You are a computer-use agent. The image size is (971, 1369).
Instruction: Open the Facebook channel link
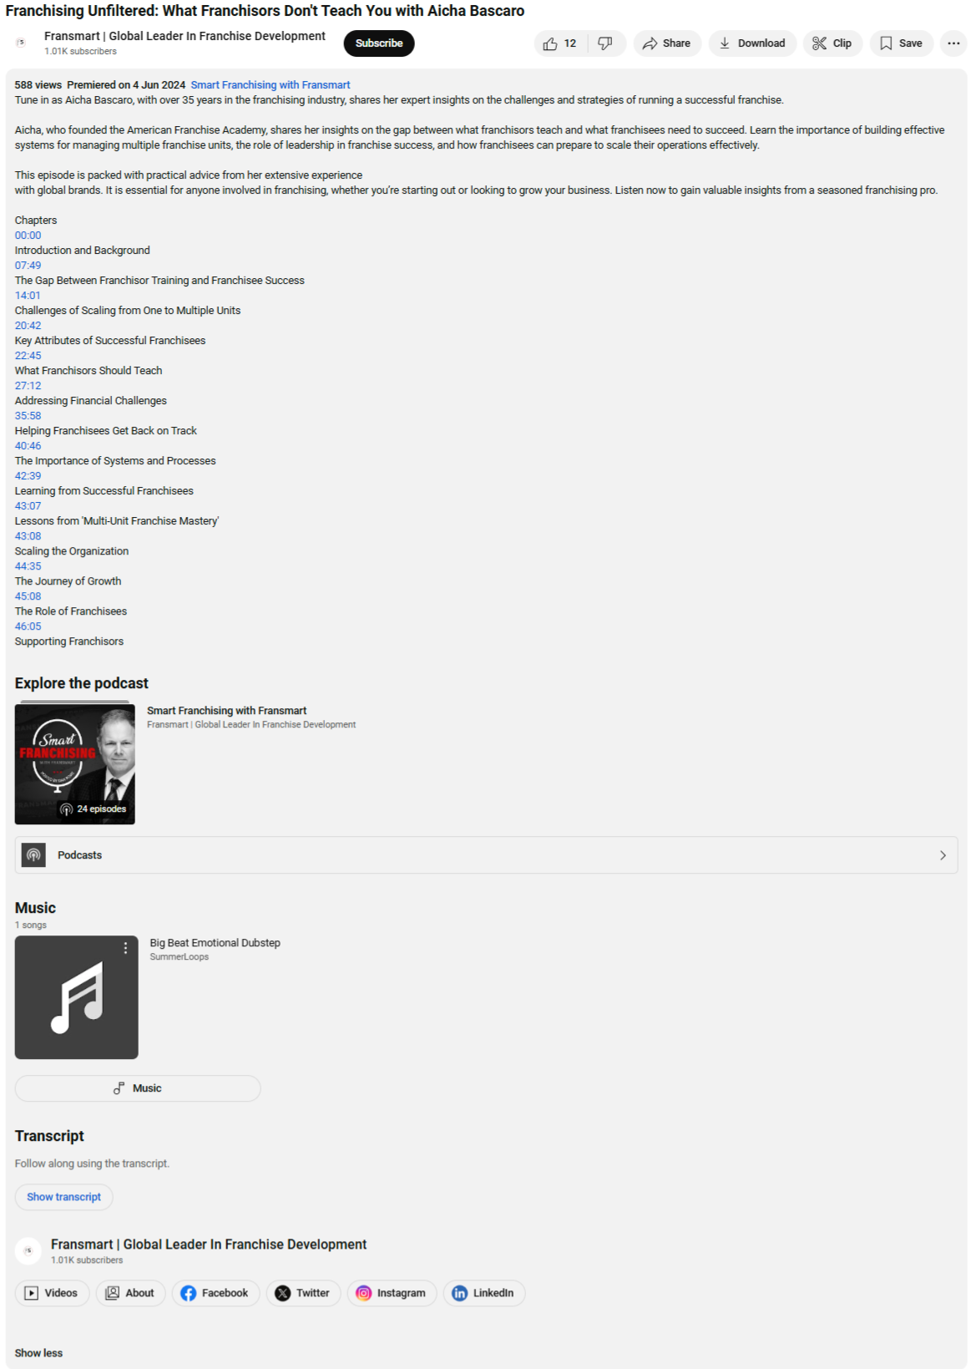click(215, 1293)
